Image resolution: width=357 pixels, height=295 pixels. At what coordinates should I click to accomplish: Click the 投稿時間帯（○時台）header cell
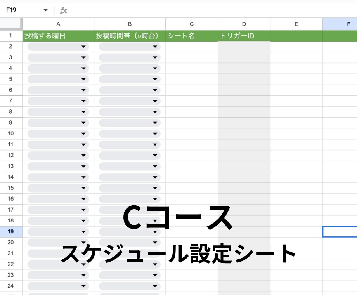pos(130,36)
